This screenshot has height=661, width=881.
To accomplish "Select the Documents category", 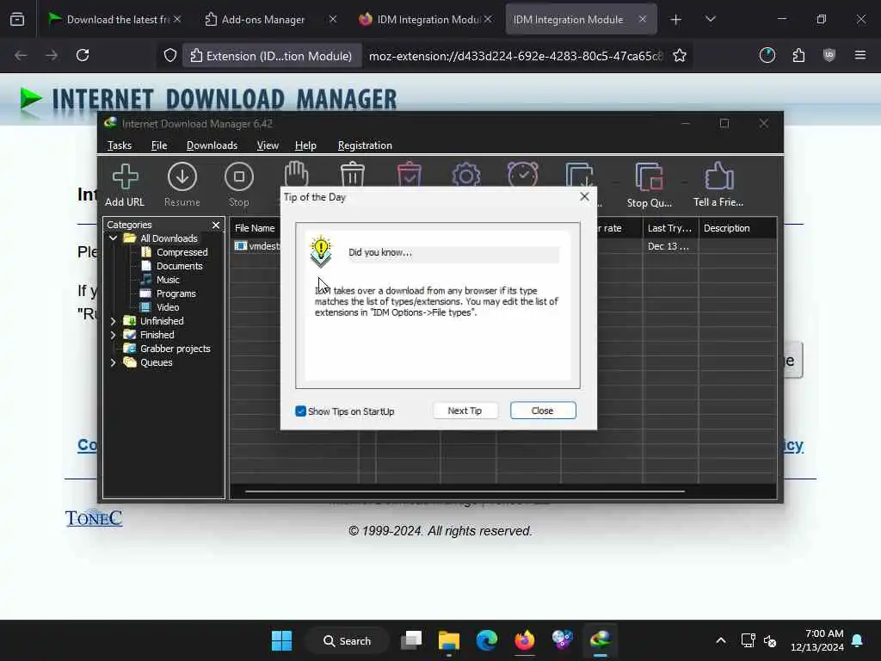I will [x=172, y=266].
